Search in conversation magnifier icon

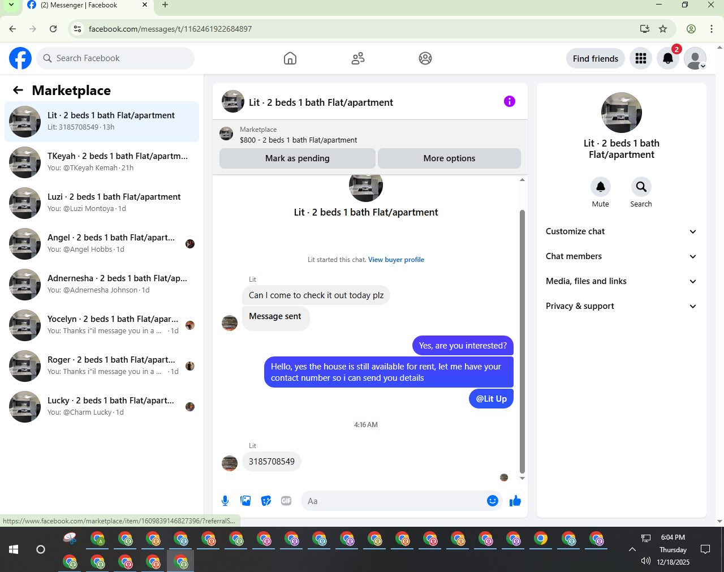[641, 187]
